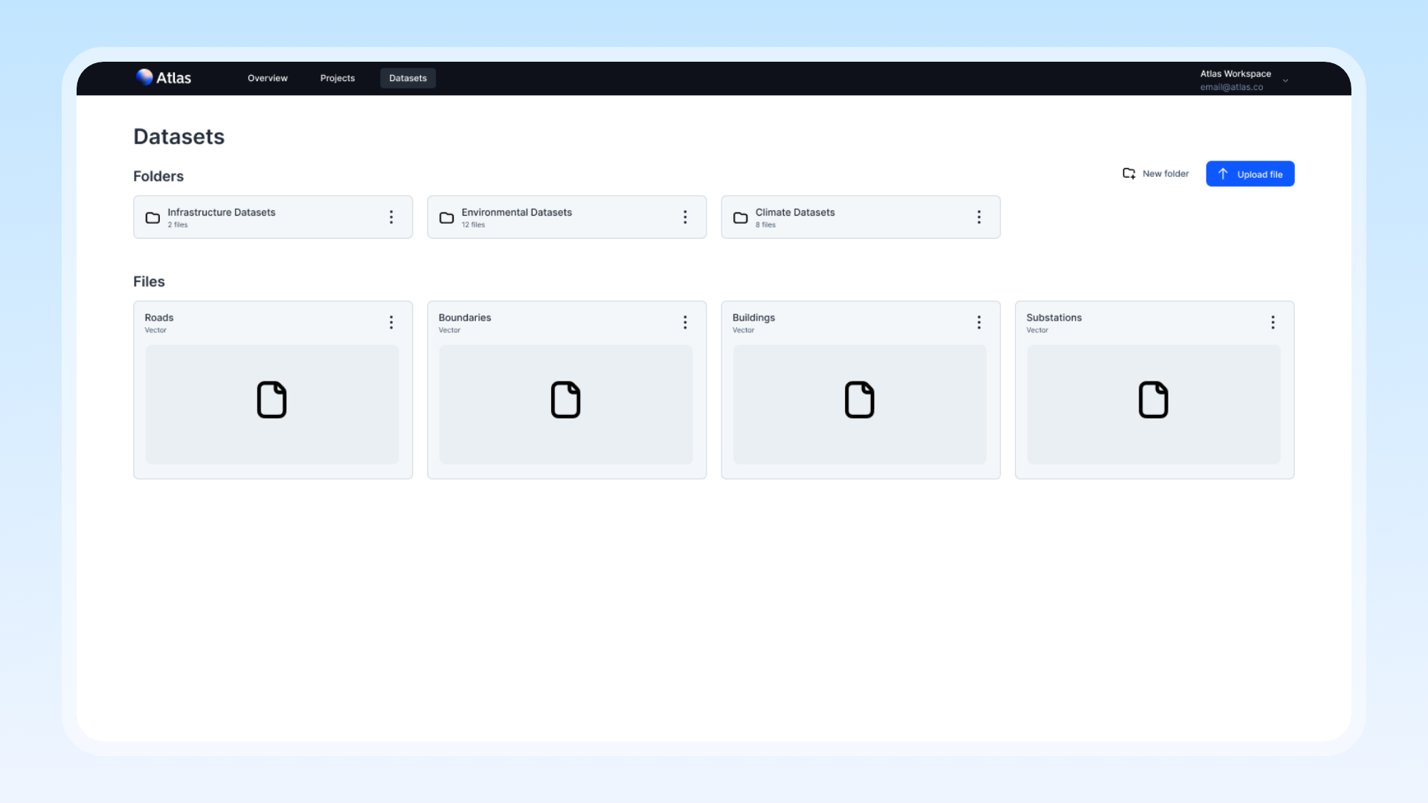Open Infrastructure Datasets more options menu

coord(391,217)
